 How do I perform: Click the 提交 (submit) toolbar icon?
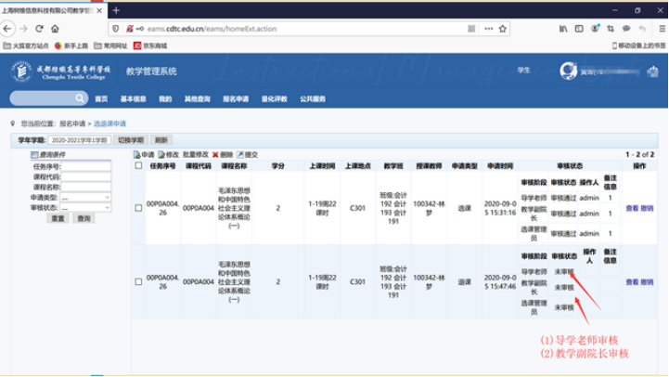click(x=240, y=154)
